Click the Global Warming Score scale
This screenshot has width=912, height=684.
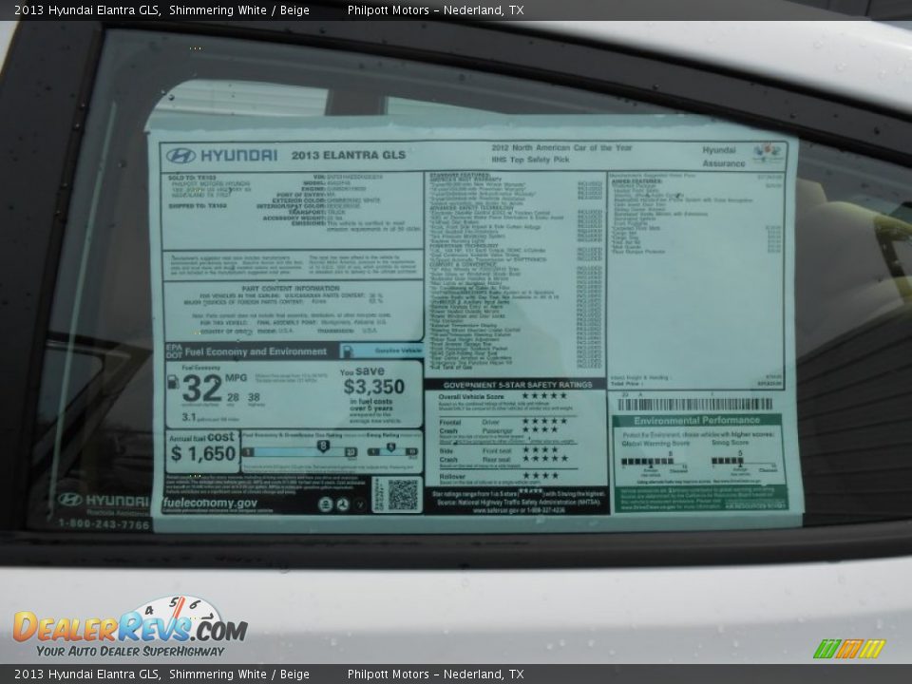(x=655, y=462)
